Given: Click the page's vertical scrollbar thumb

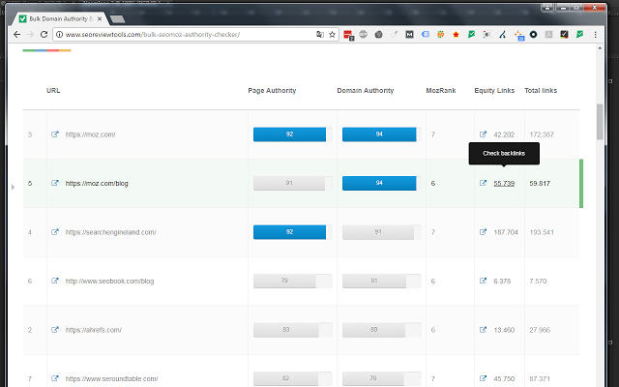Looking at the screenshot, I should [600, 122].
